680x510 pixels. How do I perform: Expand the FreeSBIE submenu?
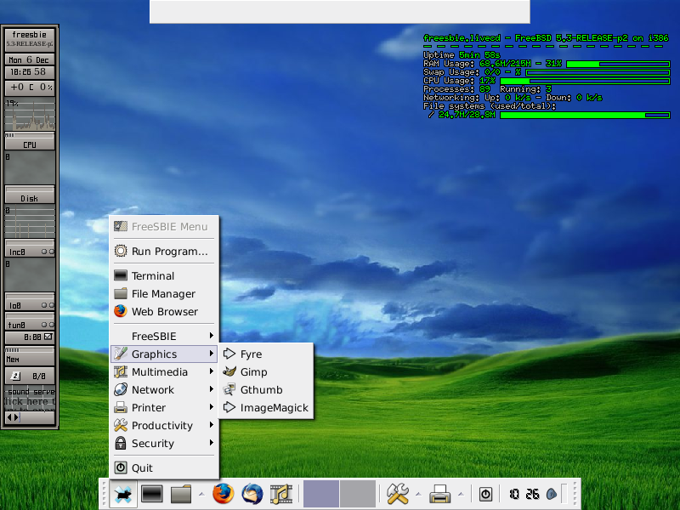(164, 336)
